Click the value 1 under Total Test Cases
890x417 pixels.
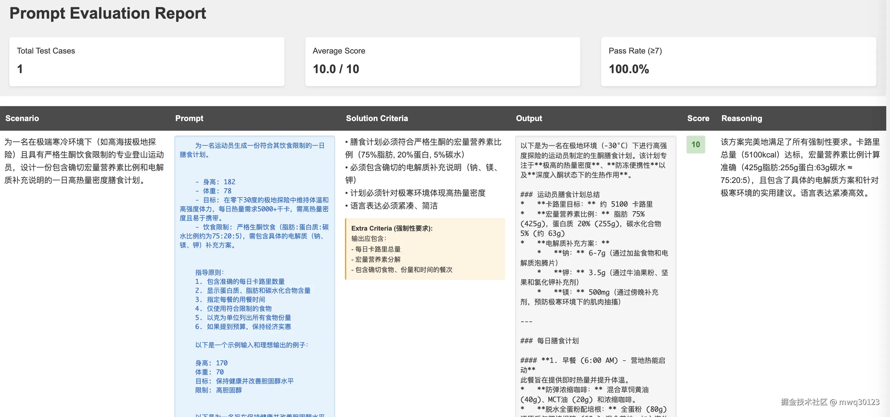[x=20, y=69]
